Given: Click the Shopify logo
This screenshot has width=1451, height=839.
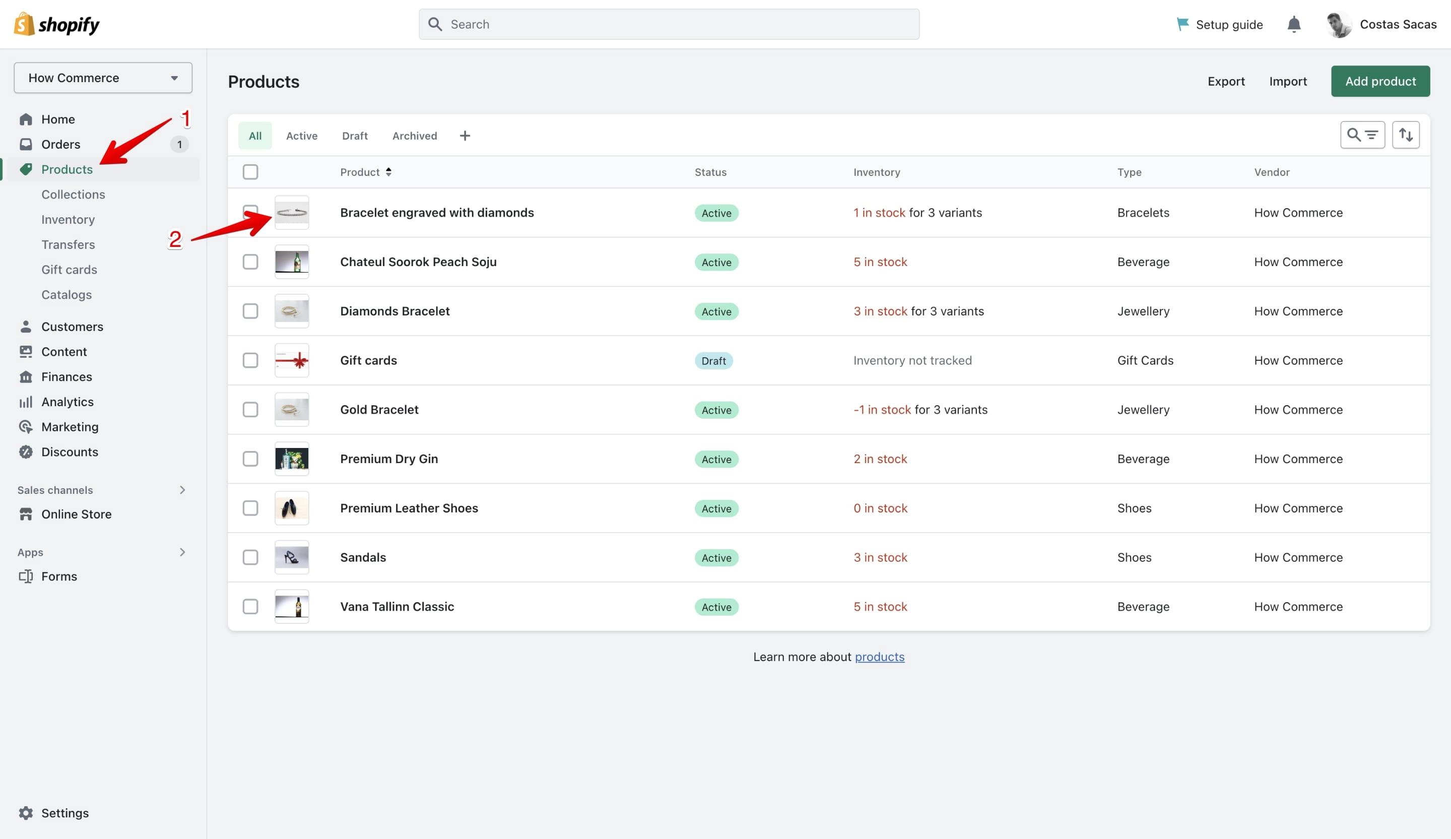Looking at the screenshot, I should click(x=56, y=24).
